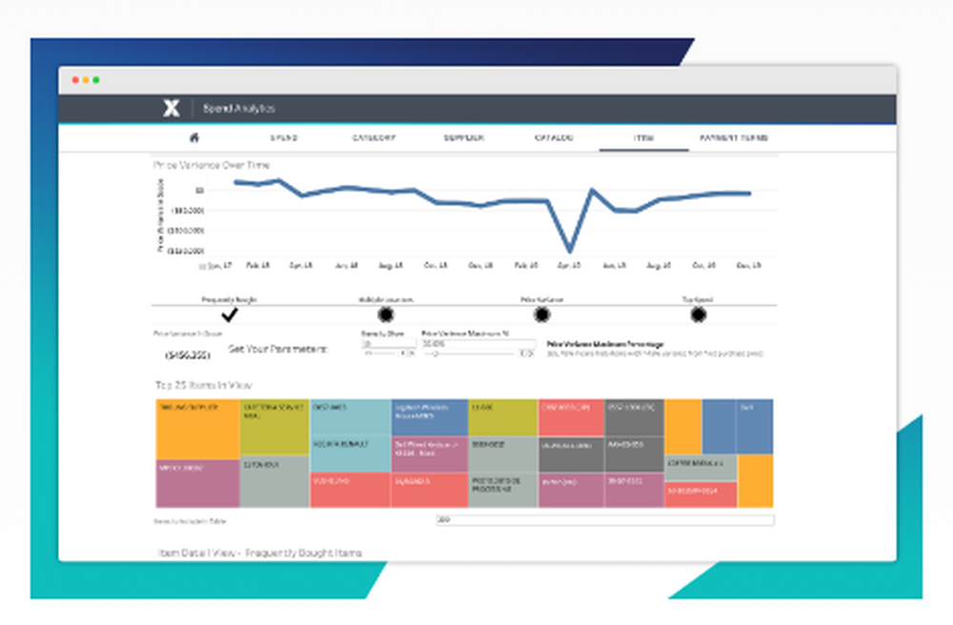Toggle the Frequently Bought checkmark filter
Image resolution: width=953 pixels, height=625 pixels.
click(x=229, y=314)
